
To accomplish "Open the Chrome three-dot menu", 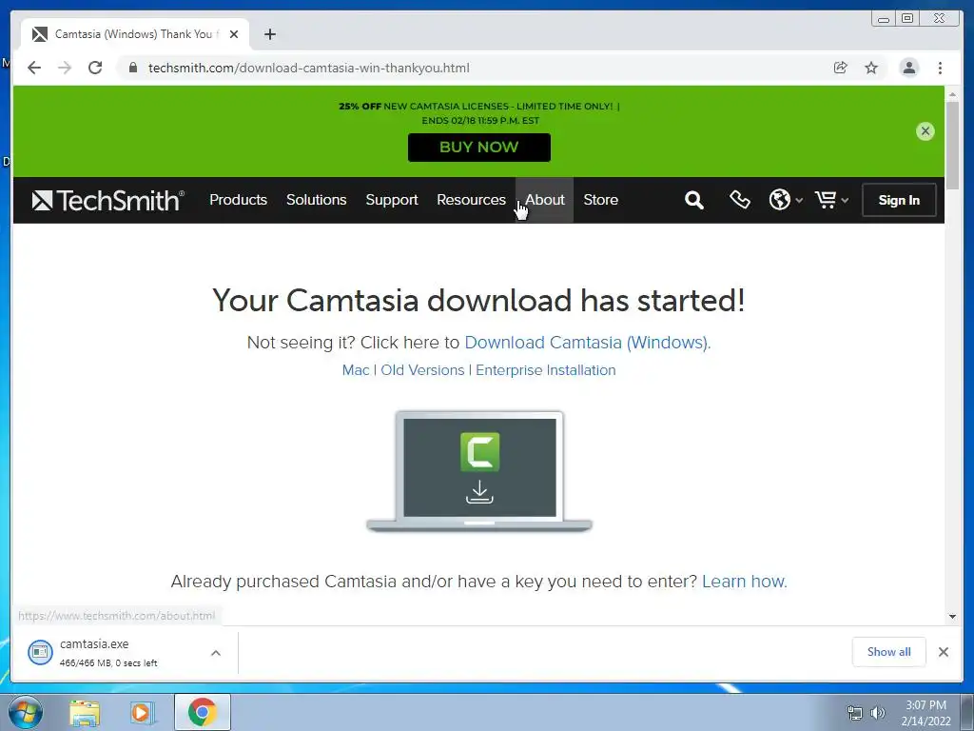I will coord(940,68).
